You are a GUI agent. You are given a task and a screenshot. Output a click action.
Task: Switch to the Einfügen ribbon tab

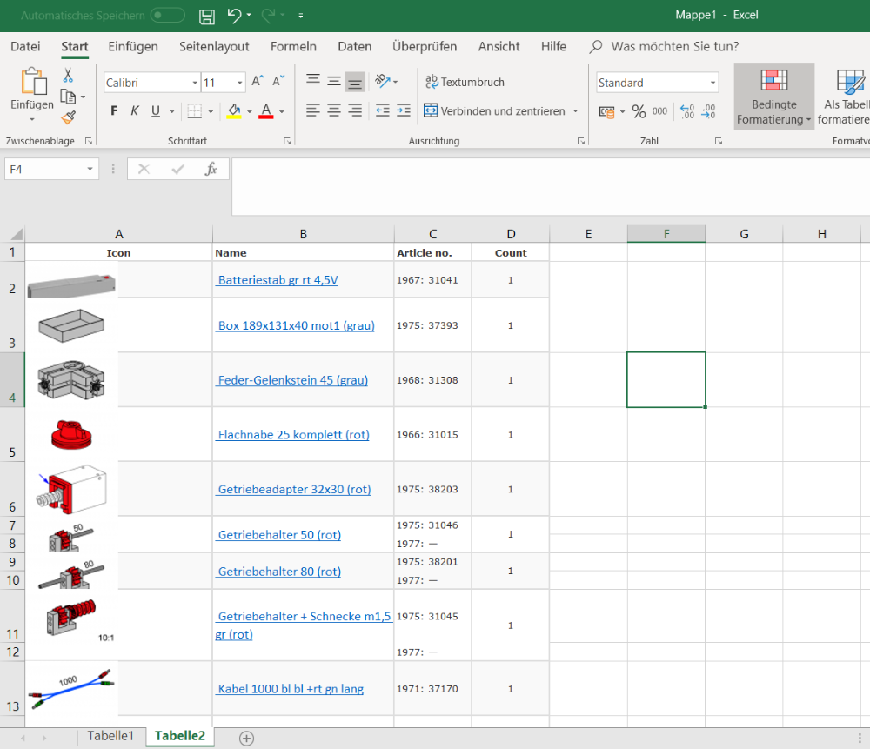click(132, 47)
